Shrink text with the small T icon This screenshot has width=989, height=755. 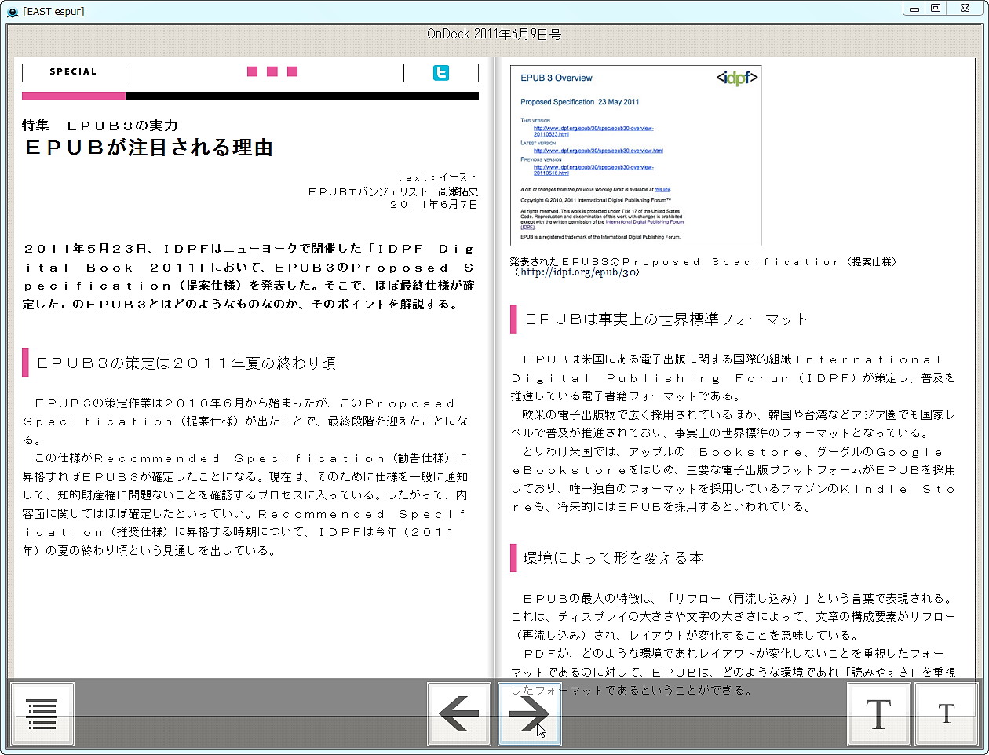[x=946, y=713]
